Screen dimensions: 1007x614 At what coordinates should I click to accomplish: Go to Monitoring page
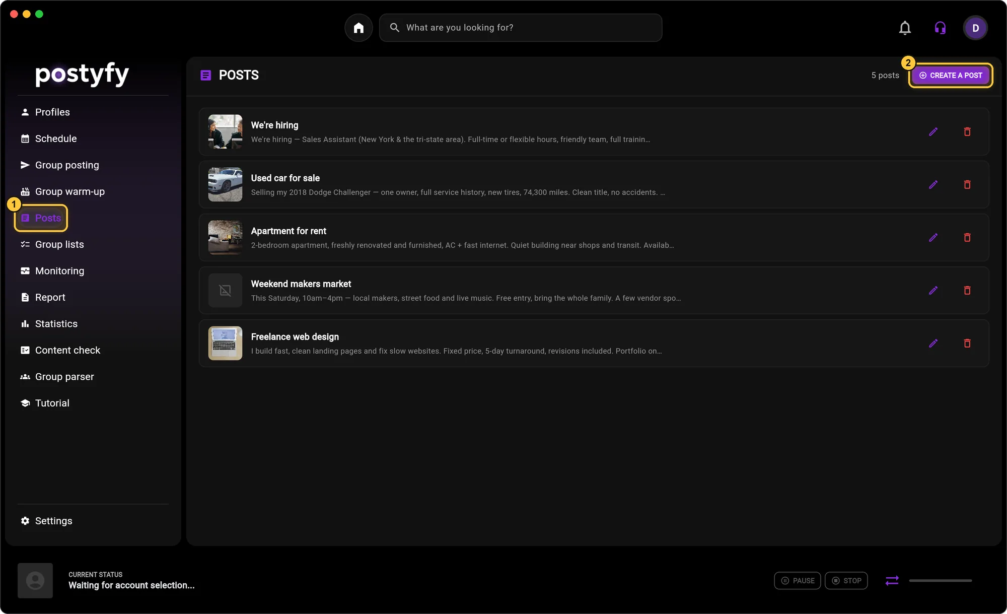(x=52, y=271)
